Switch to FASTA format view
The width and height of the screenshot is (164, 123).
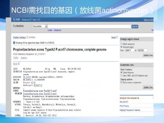[16, 58]
